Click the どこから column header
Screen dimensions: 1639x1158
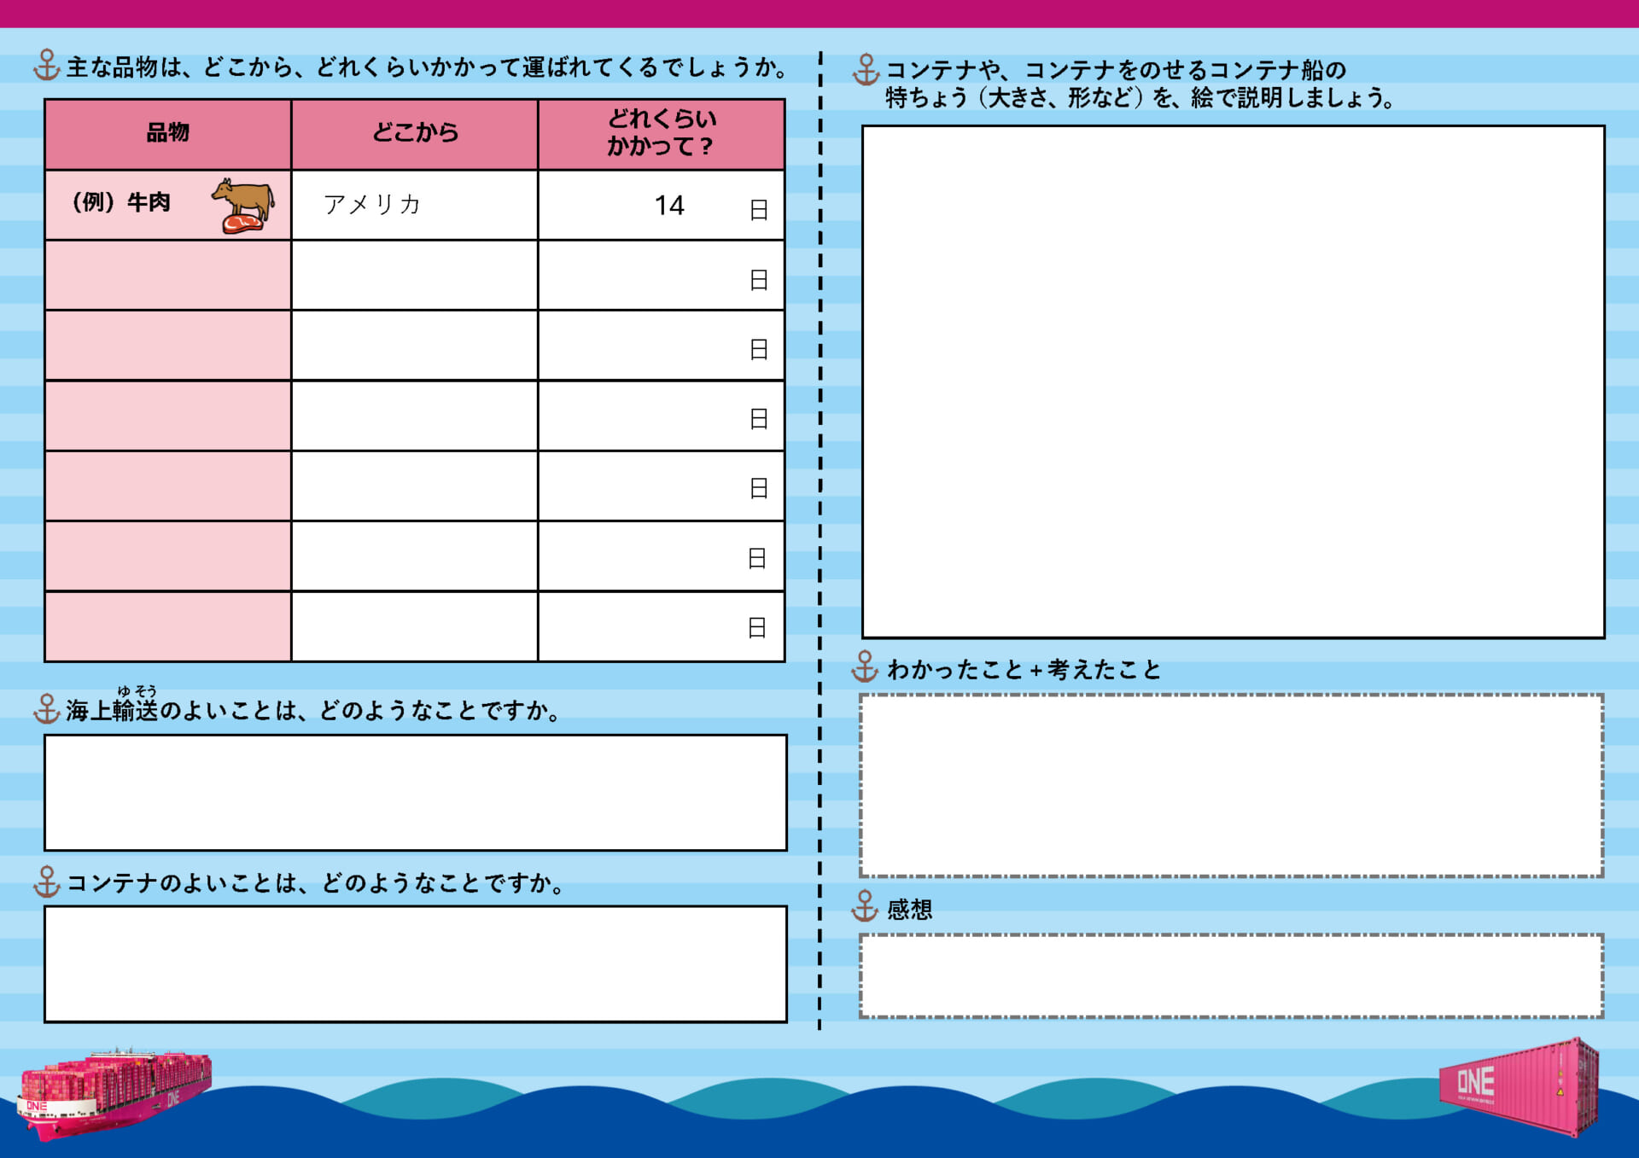(415, 134)
